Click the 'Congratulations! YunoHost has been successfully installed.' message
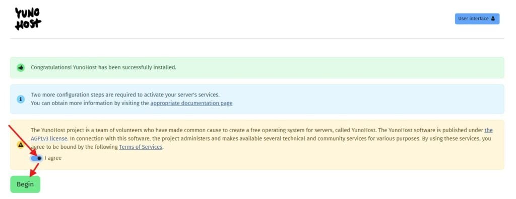The width and height of the screenshot is (516, 199). (104, 67)
